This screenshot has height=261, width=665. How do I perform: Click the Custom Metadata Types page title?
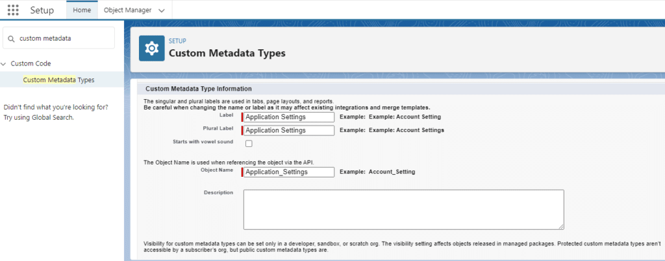[227, 53]
